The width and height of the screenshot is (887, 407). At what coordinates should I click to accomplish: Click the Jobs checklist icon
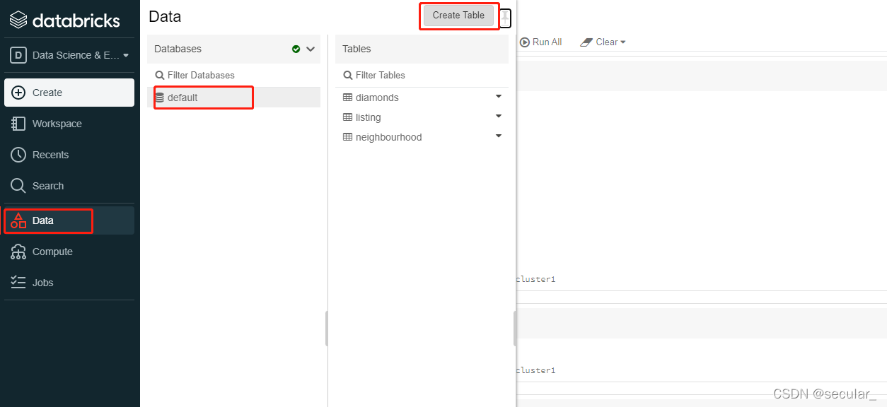pyautogui.click(x=18, y=283)
